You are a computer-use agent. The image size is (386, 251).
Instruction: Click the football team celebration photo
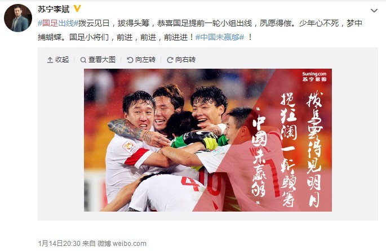208,140
